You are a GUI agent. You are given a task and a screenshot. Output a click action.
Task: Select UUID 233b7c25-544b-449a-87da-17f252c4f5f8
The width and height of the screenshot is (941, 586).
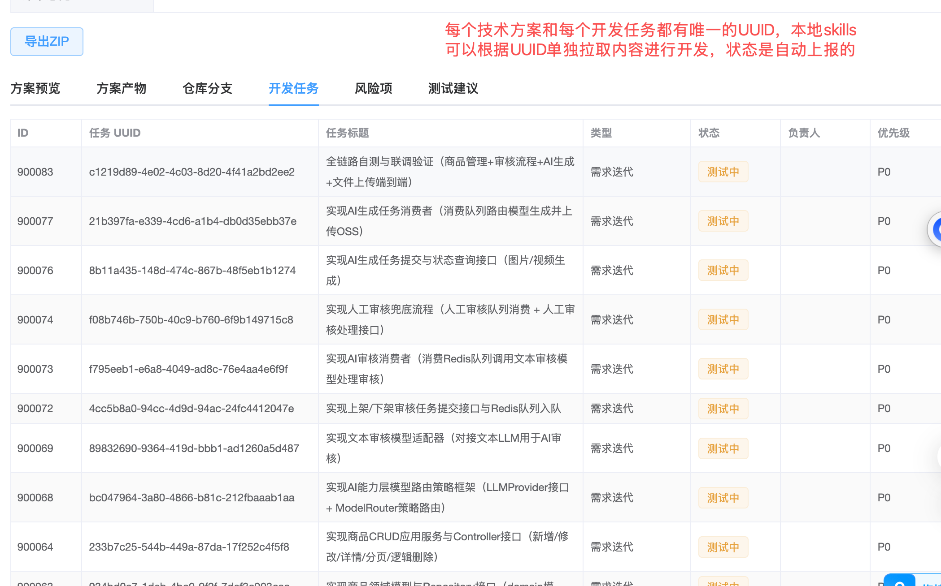189,547
